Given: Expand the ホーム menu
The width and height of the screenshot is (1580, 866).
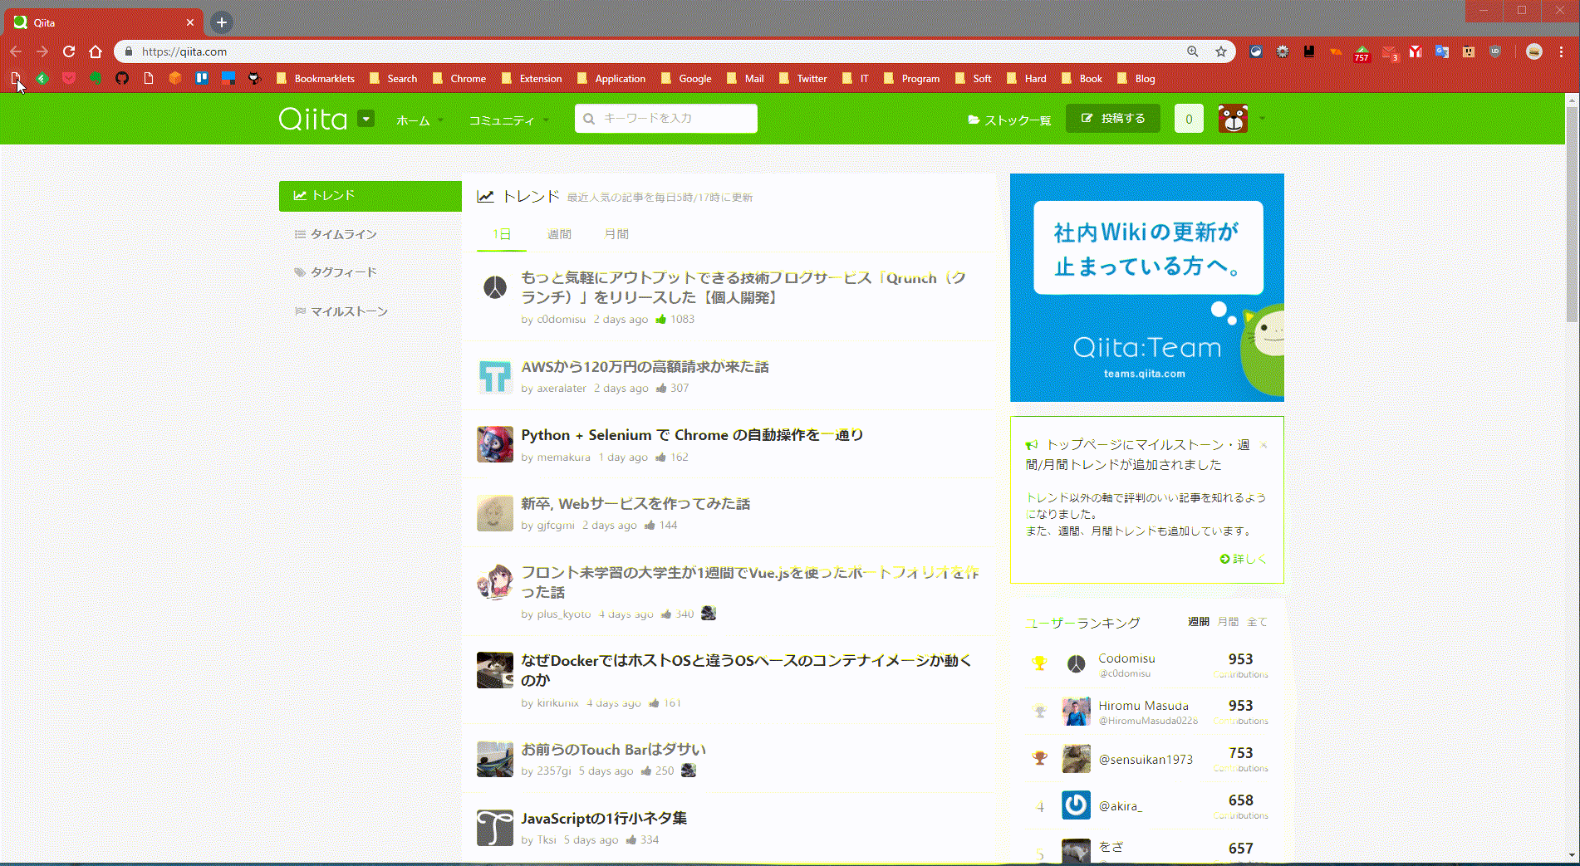Looking at the screenshot, I should click(420, 120).
